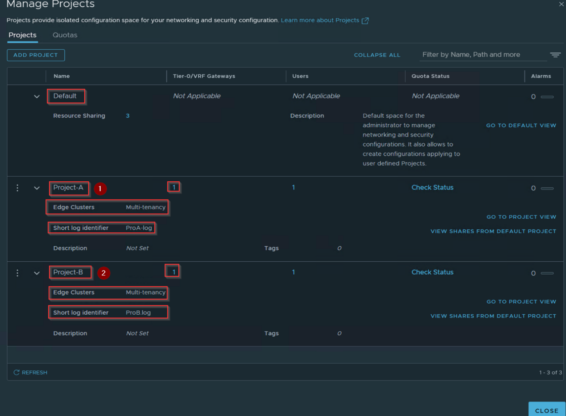Image resolution: width=566 pixels, height=416 pixels.
Task: Click the alarm indicator bar for Default
Action: [x=547, y=97]
